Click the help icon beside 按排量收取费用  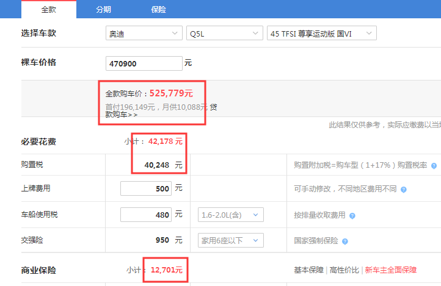click(x=352, y=216)
